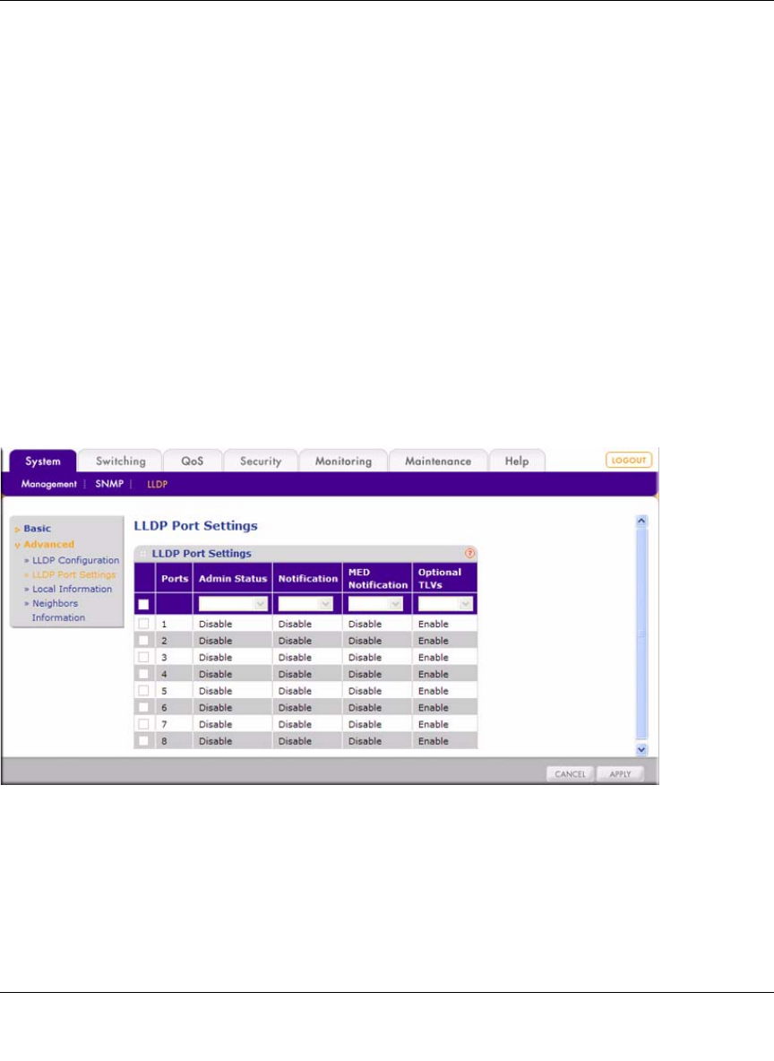Viewport: 774px width, 1061px height.
Task: Check the box for port 6
Action: tap(143, 707)
